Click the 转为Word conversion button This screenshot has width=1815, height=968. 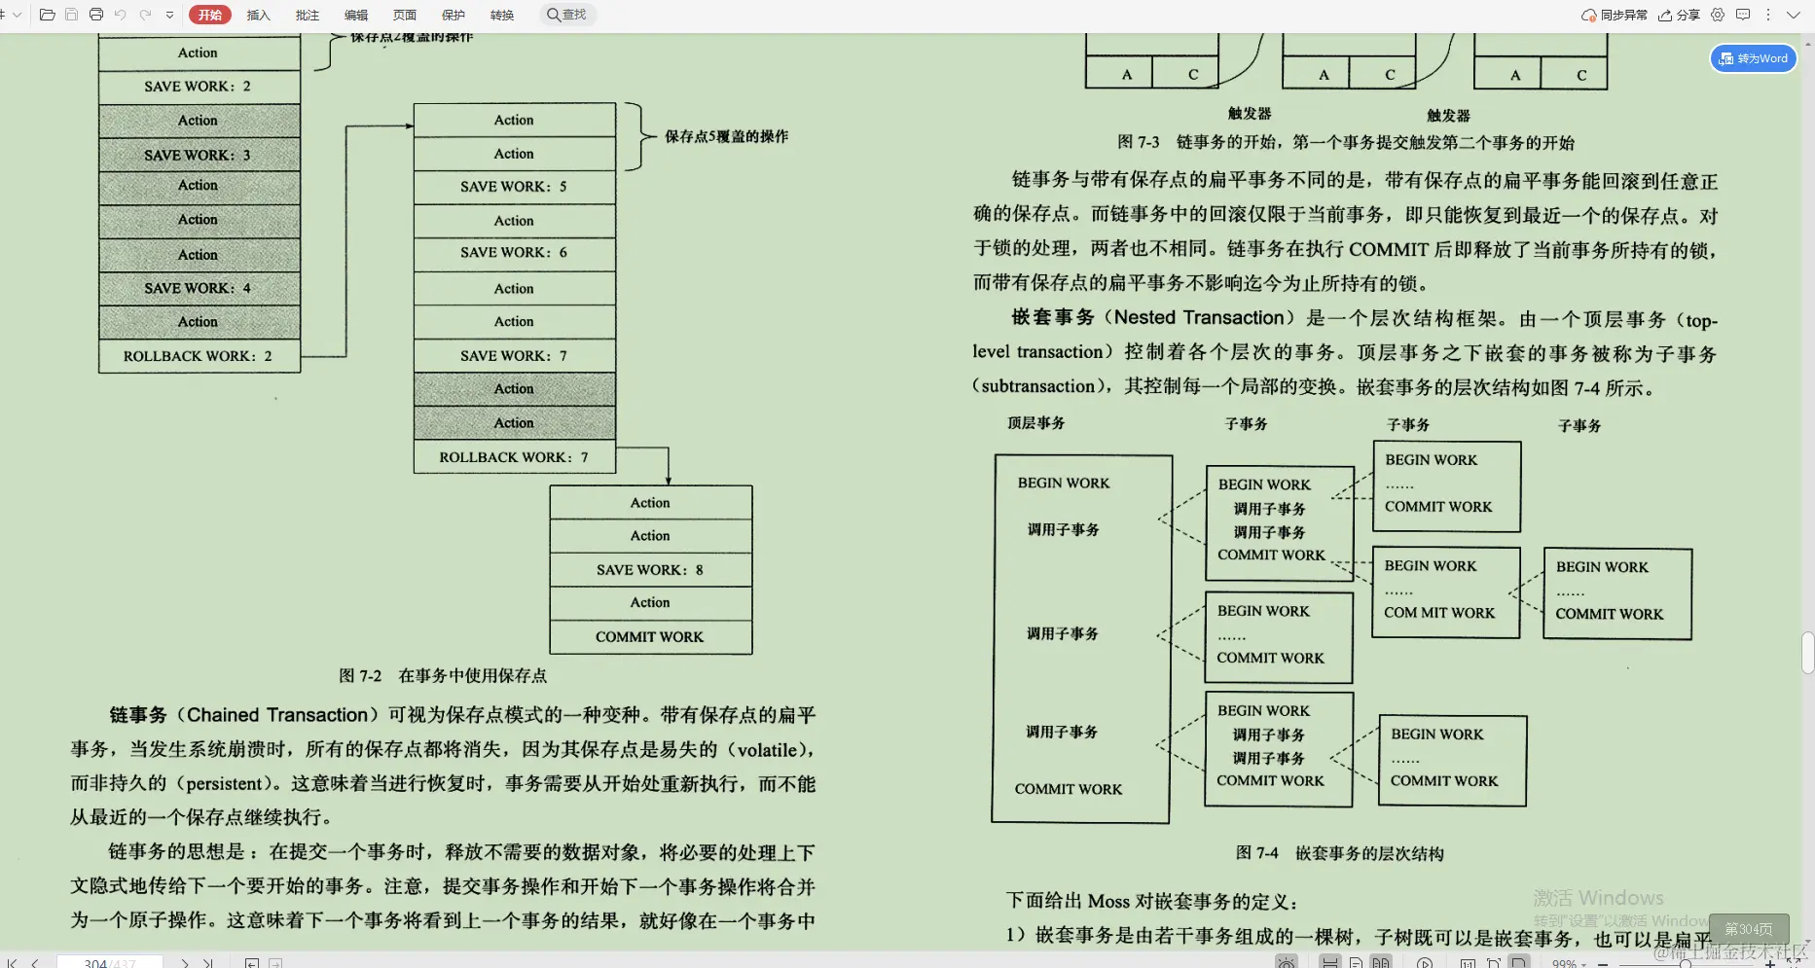[1753, 58]
